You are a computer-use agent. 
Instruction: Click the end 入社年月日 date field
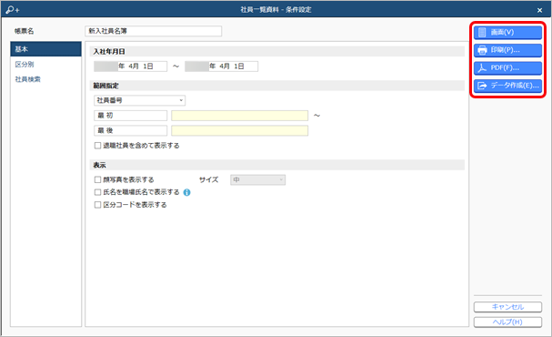[221, 66]
